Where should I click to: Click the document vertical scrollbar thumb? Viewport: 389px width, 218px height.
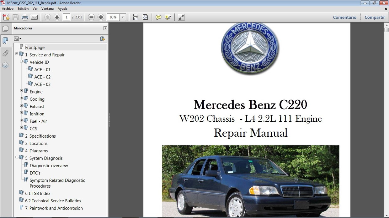point(386,30)
